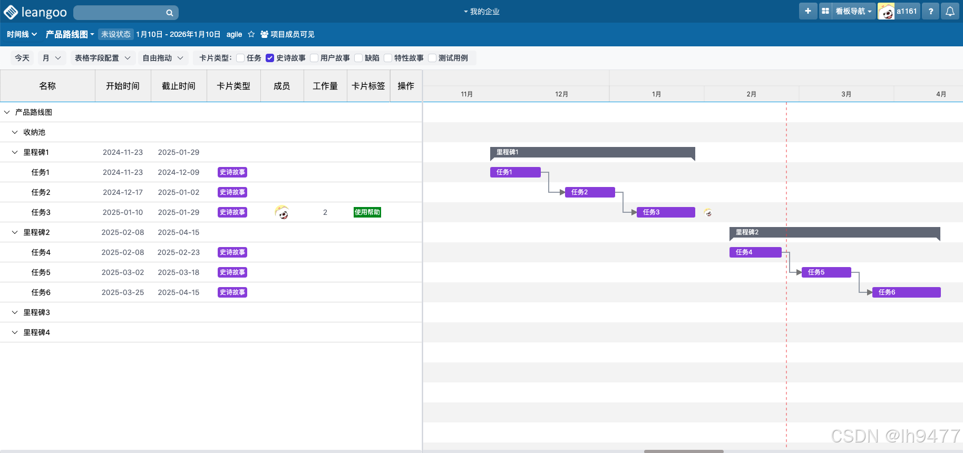Open the 自由拖动 dropdown
The image size is (963, 453).
[x=163, y=58]
